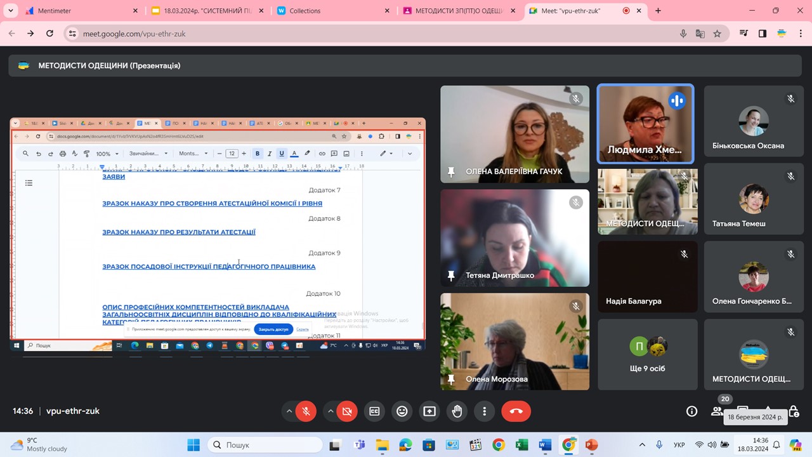
Task: Bookmark this page with the star icon
Action: pyautogui.click(x=717, y=34)
